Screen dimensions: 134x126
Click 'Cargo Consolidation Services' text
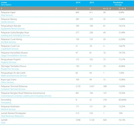point(14,55)
